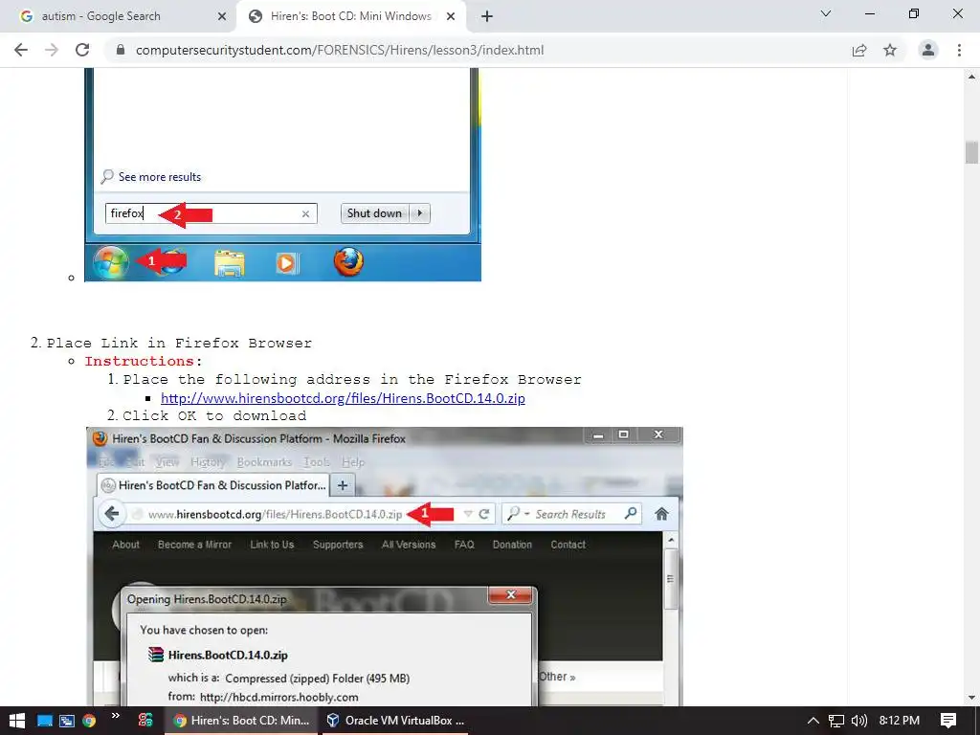
Task: Bookmark this page with the star icon
Action: [890, 50]
